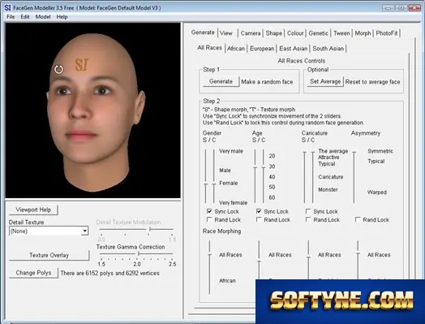This screenshot has height=324, width=425.
Task: Switch to the Genetic tab
Action: point(319,33)
